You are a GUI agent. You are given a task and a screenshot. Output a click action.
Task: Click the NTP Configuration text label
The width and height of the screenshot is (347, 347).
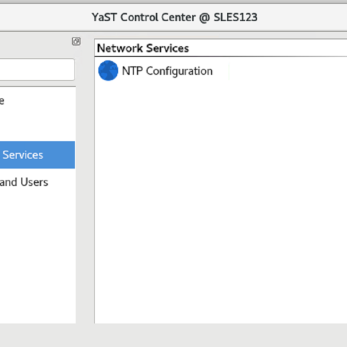[167, 71]
